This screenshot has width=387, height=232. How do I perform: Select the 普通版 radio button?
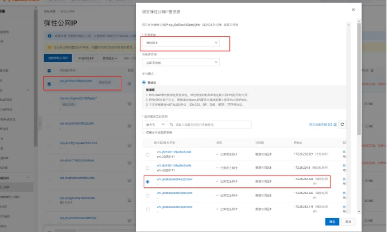click(144, 82)
